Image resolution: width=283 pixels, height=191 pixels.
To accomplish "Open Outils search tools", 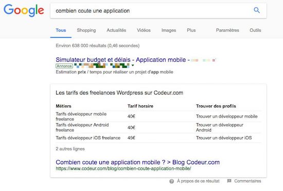I will 255,30.
